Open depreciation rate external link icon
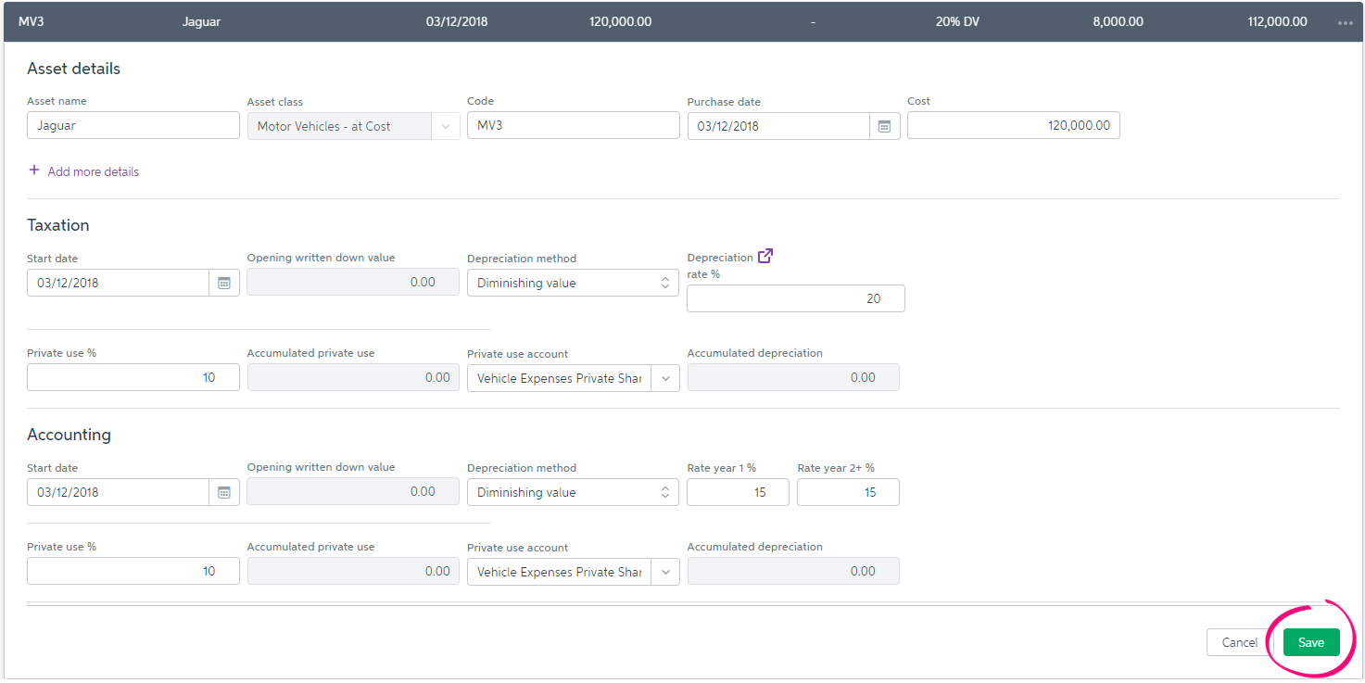 point(765,257)
